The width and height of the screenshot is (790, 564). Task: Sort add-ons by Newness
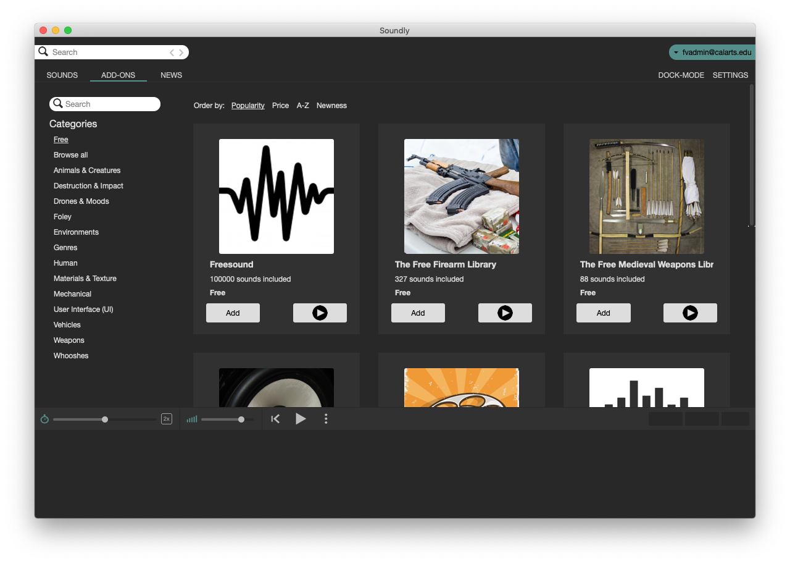coord(331,106)
